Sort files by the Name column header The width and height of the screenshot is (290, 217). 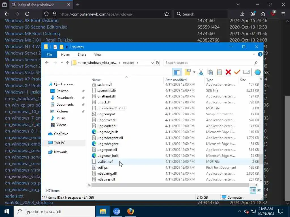pos(96,80)
